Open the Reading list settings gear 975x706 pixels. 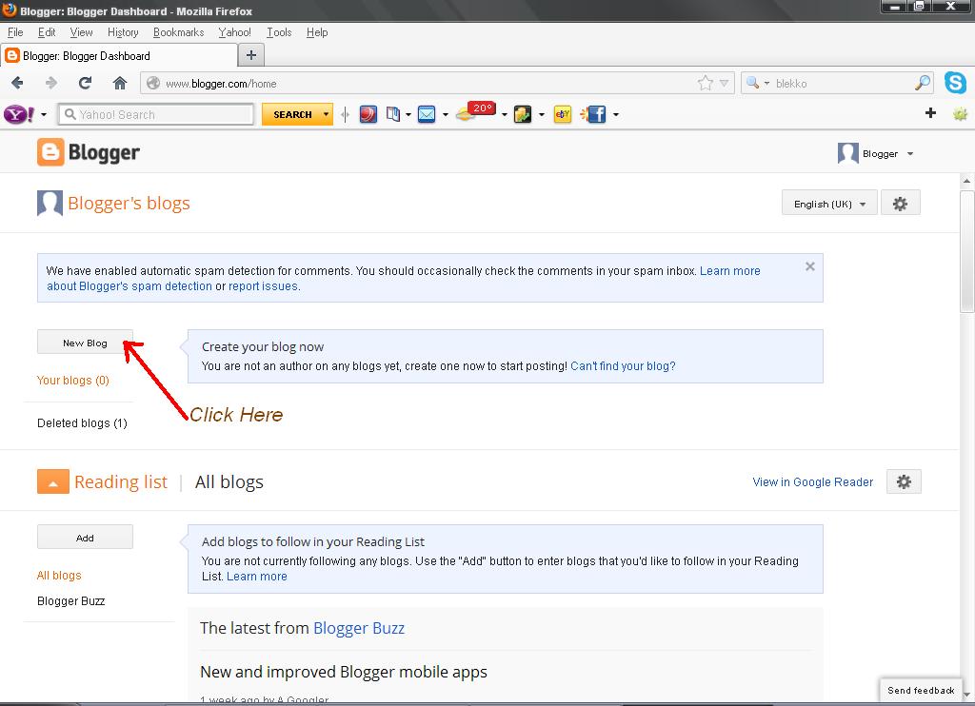(x=904, y=481)
